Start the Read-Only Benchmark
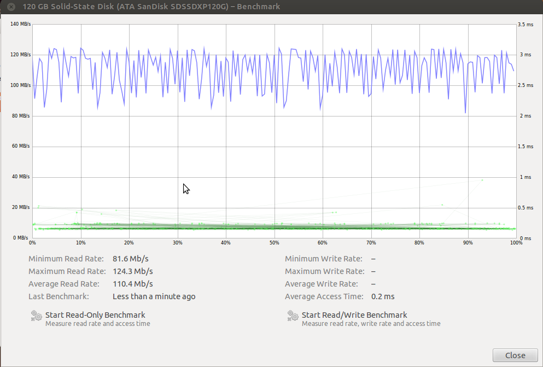543x367 pixels. point(95,315)
